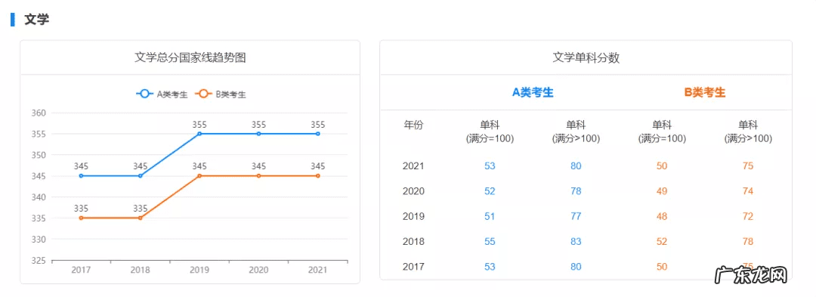Click y-axis label 325
The image size is (816, 297).
pyautogui.click(x=39, y=260)
